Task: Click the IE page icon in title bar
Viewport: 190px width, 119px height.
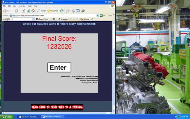Action: 3,2
